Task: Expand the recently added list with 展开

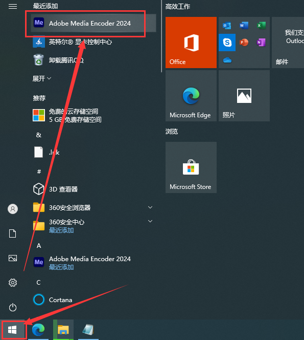Action: click(42, 78)
